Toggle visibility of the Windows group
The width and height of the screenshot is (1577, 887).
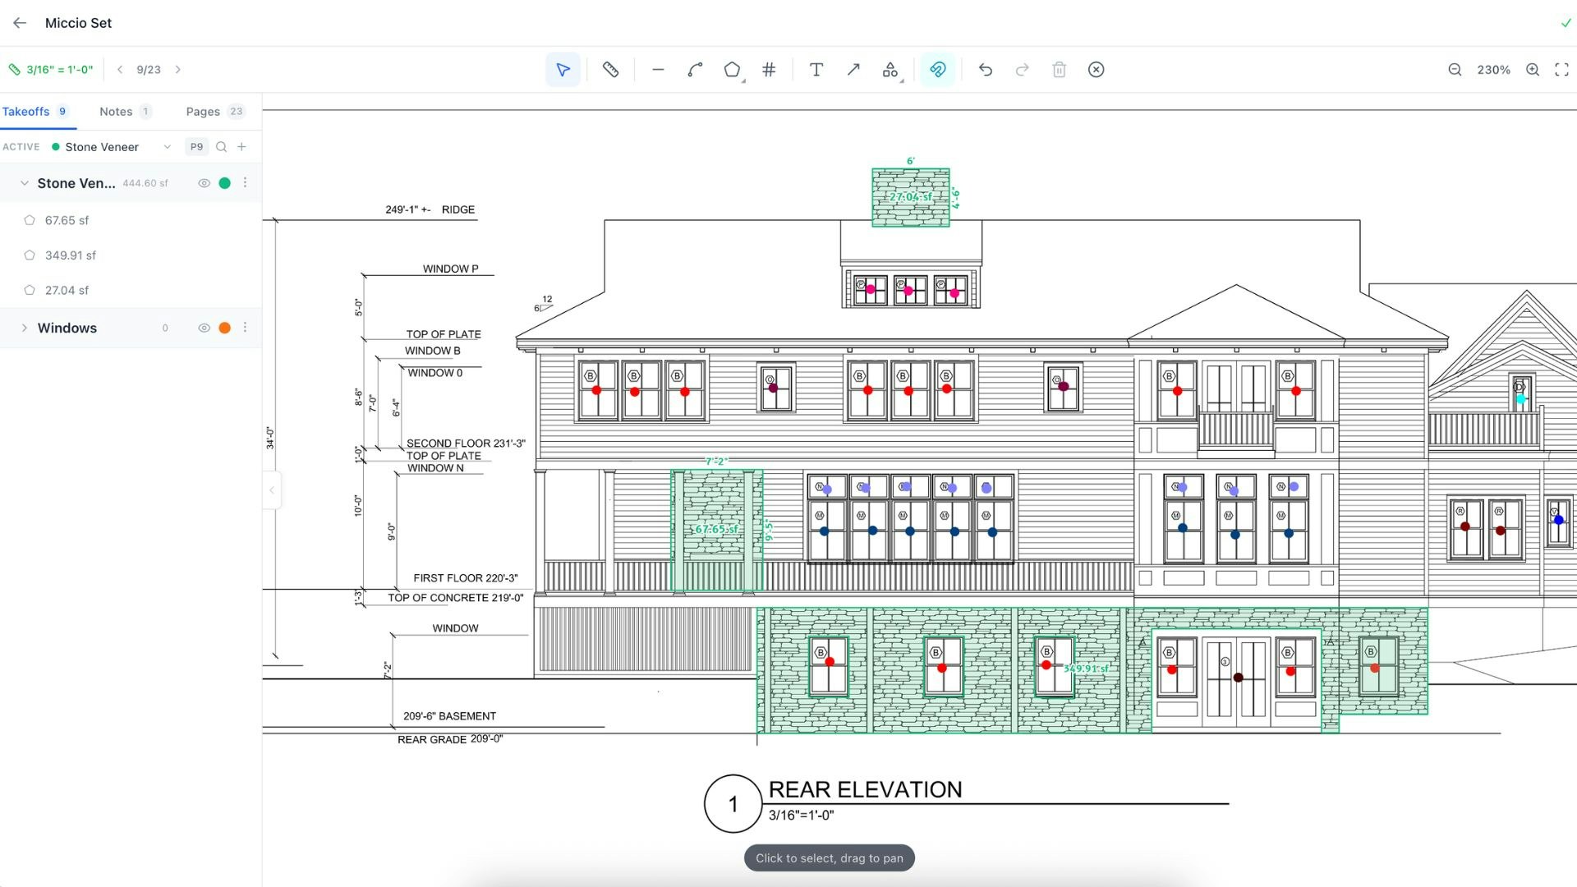point(204,328)
